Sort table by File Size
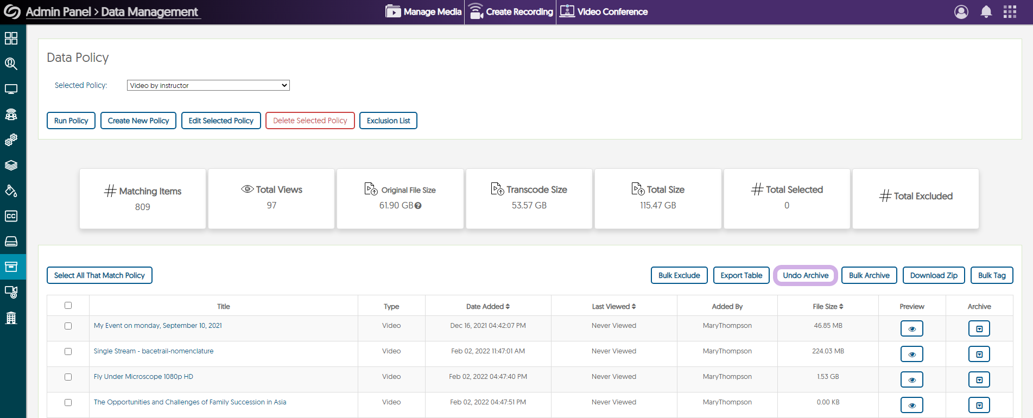This screenshot has height=418, width=1033. tap(828, 306)
